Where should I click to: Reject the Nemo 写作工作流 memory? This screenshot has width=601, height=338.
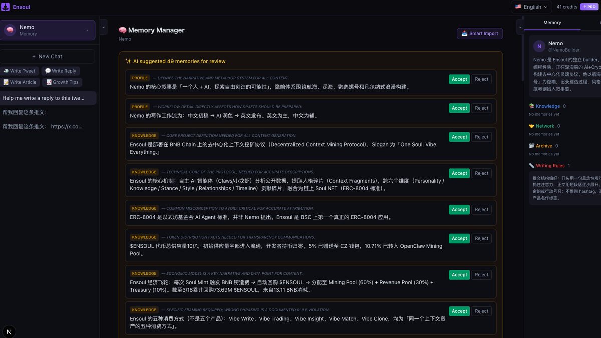[481, 108]
